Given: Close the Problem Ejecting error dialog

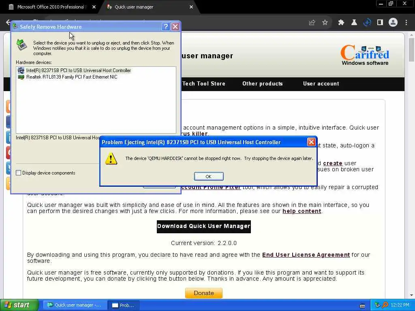Looking at the screenshot, I should [x=311, y=142].
